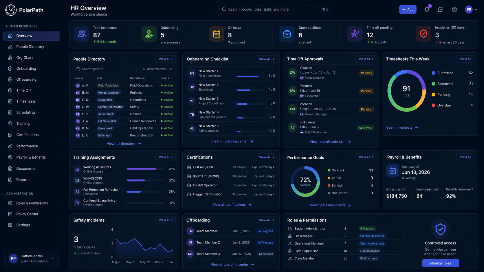
Task: Open Timesheets in sidebar
Action: (31, 101)
